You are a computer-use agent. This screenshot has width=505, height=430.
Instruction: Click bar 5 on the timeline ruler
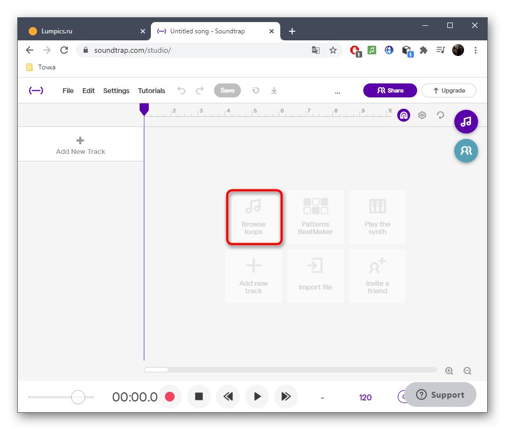coord(255,111)
